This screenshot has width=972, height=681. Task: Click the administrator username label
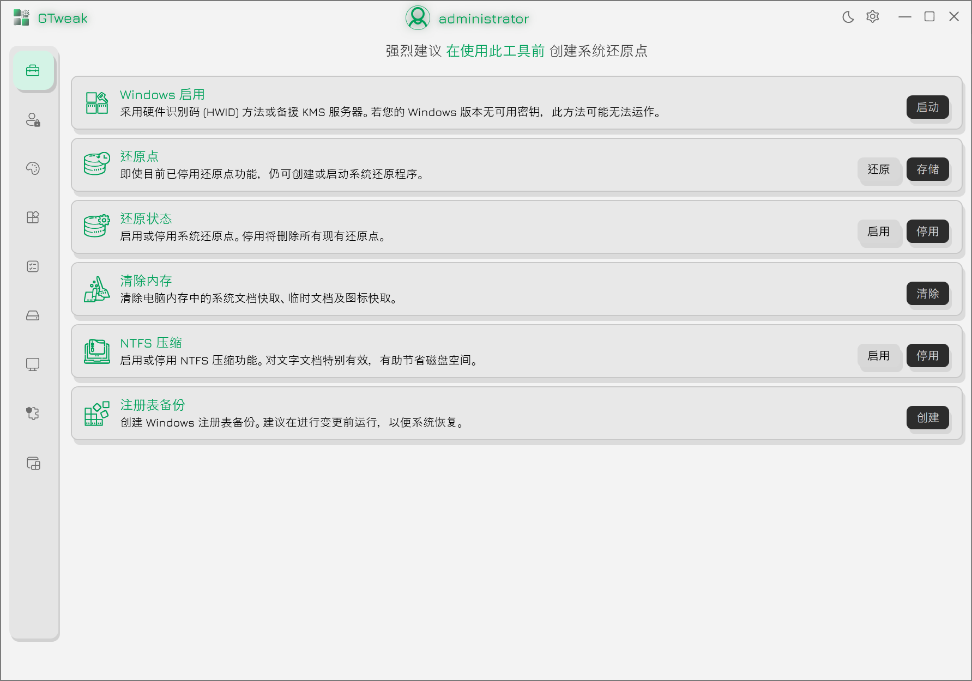(x=484, y=19)
